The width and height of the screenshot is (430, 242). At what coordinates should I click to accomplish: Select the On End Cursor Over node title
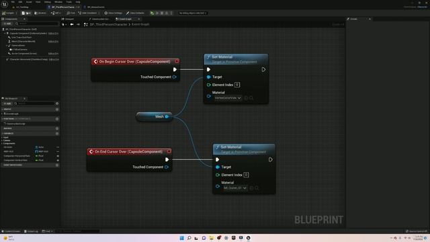[x=128, y=151]
